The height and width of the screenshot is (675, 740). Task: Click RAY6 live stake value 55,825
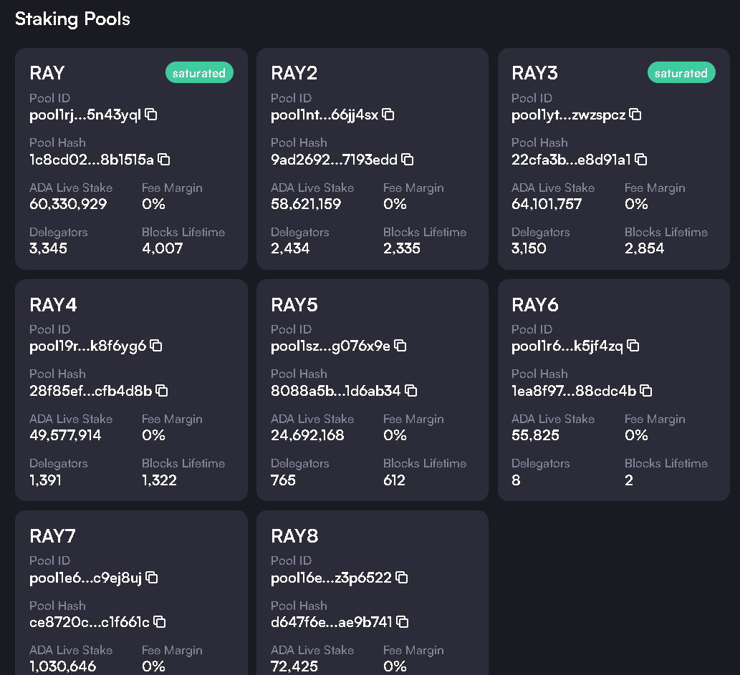535,435
